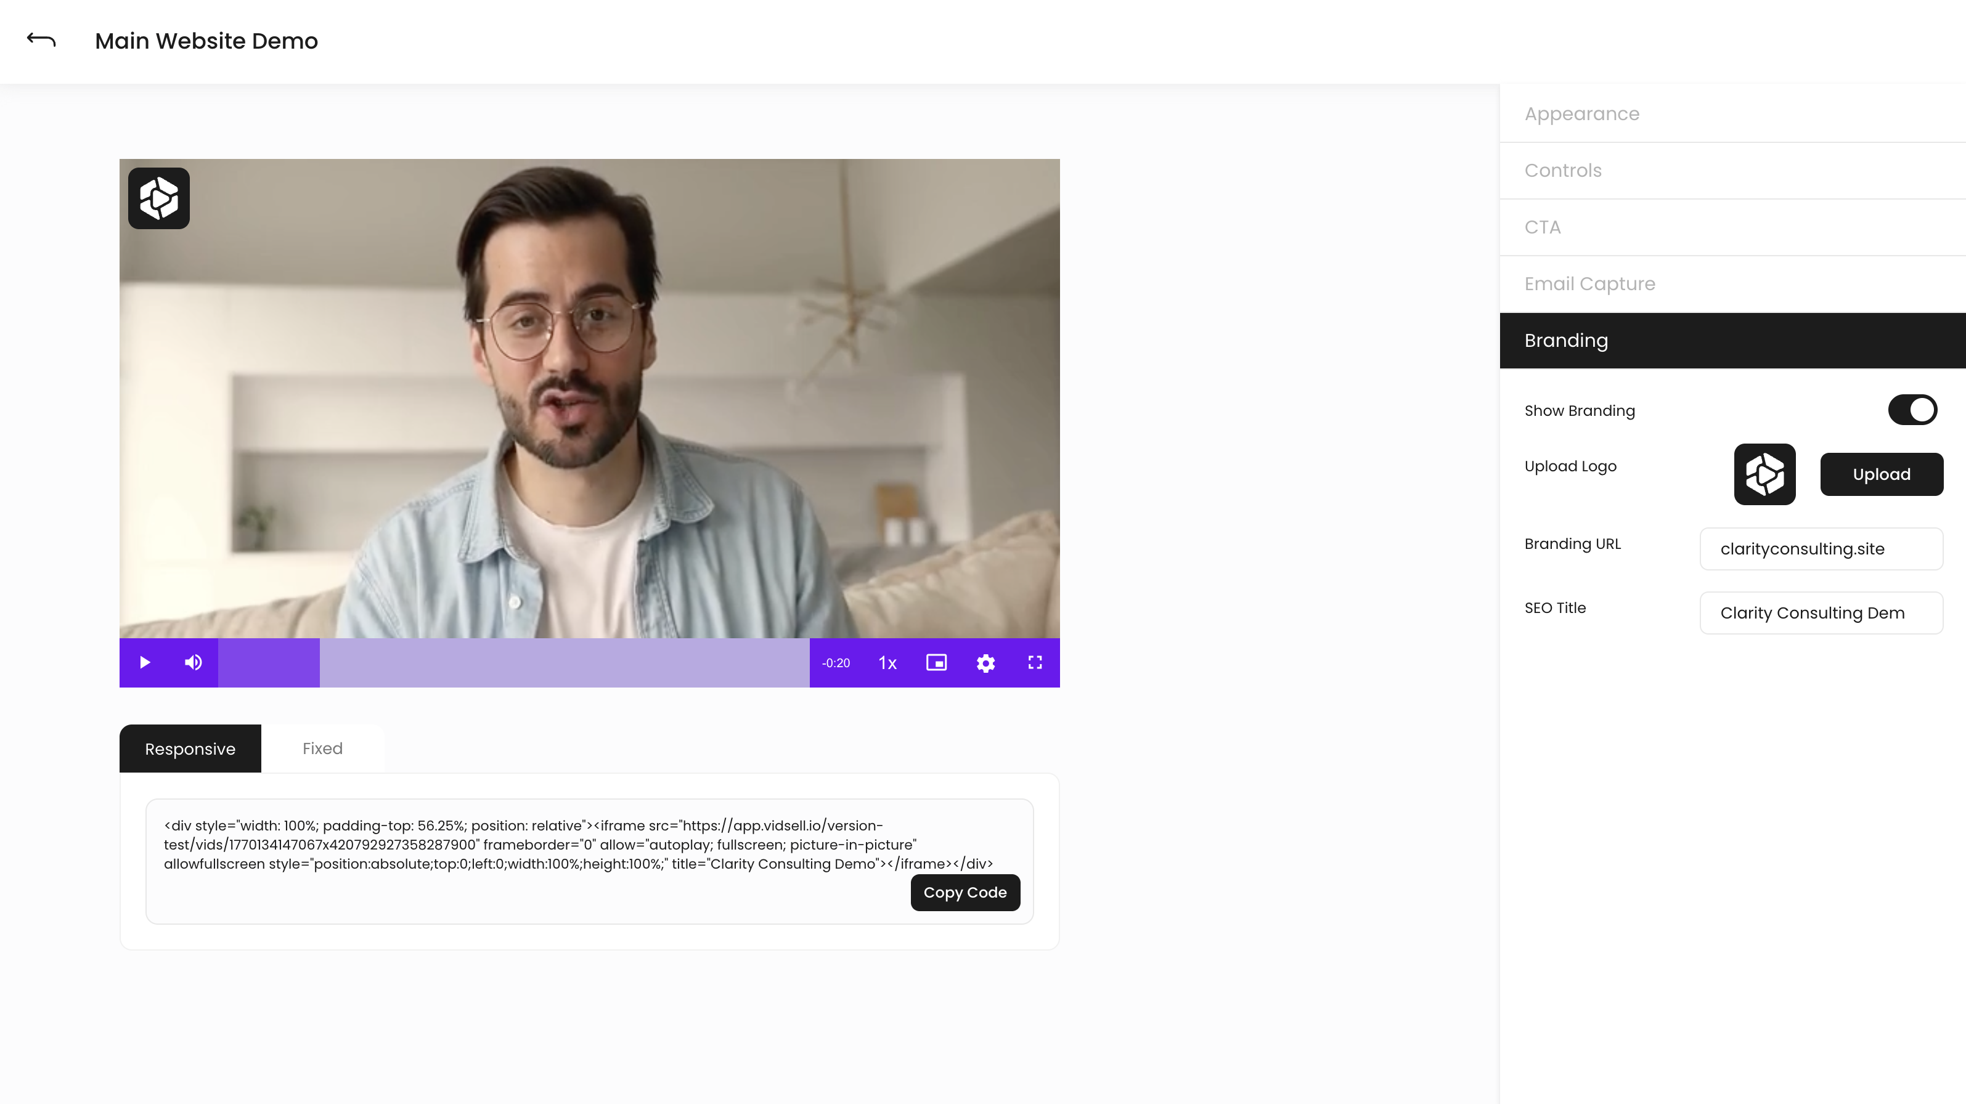Change playback speed with 1x control
Screen dimensions: 1966x1104
(x=886, y=662)
